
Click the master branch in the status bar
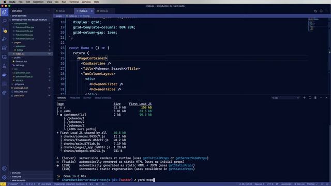tap(13, 184)
